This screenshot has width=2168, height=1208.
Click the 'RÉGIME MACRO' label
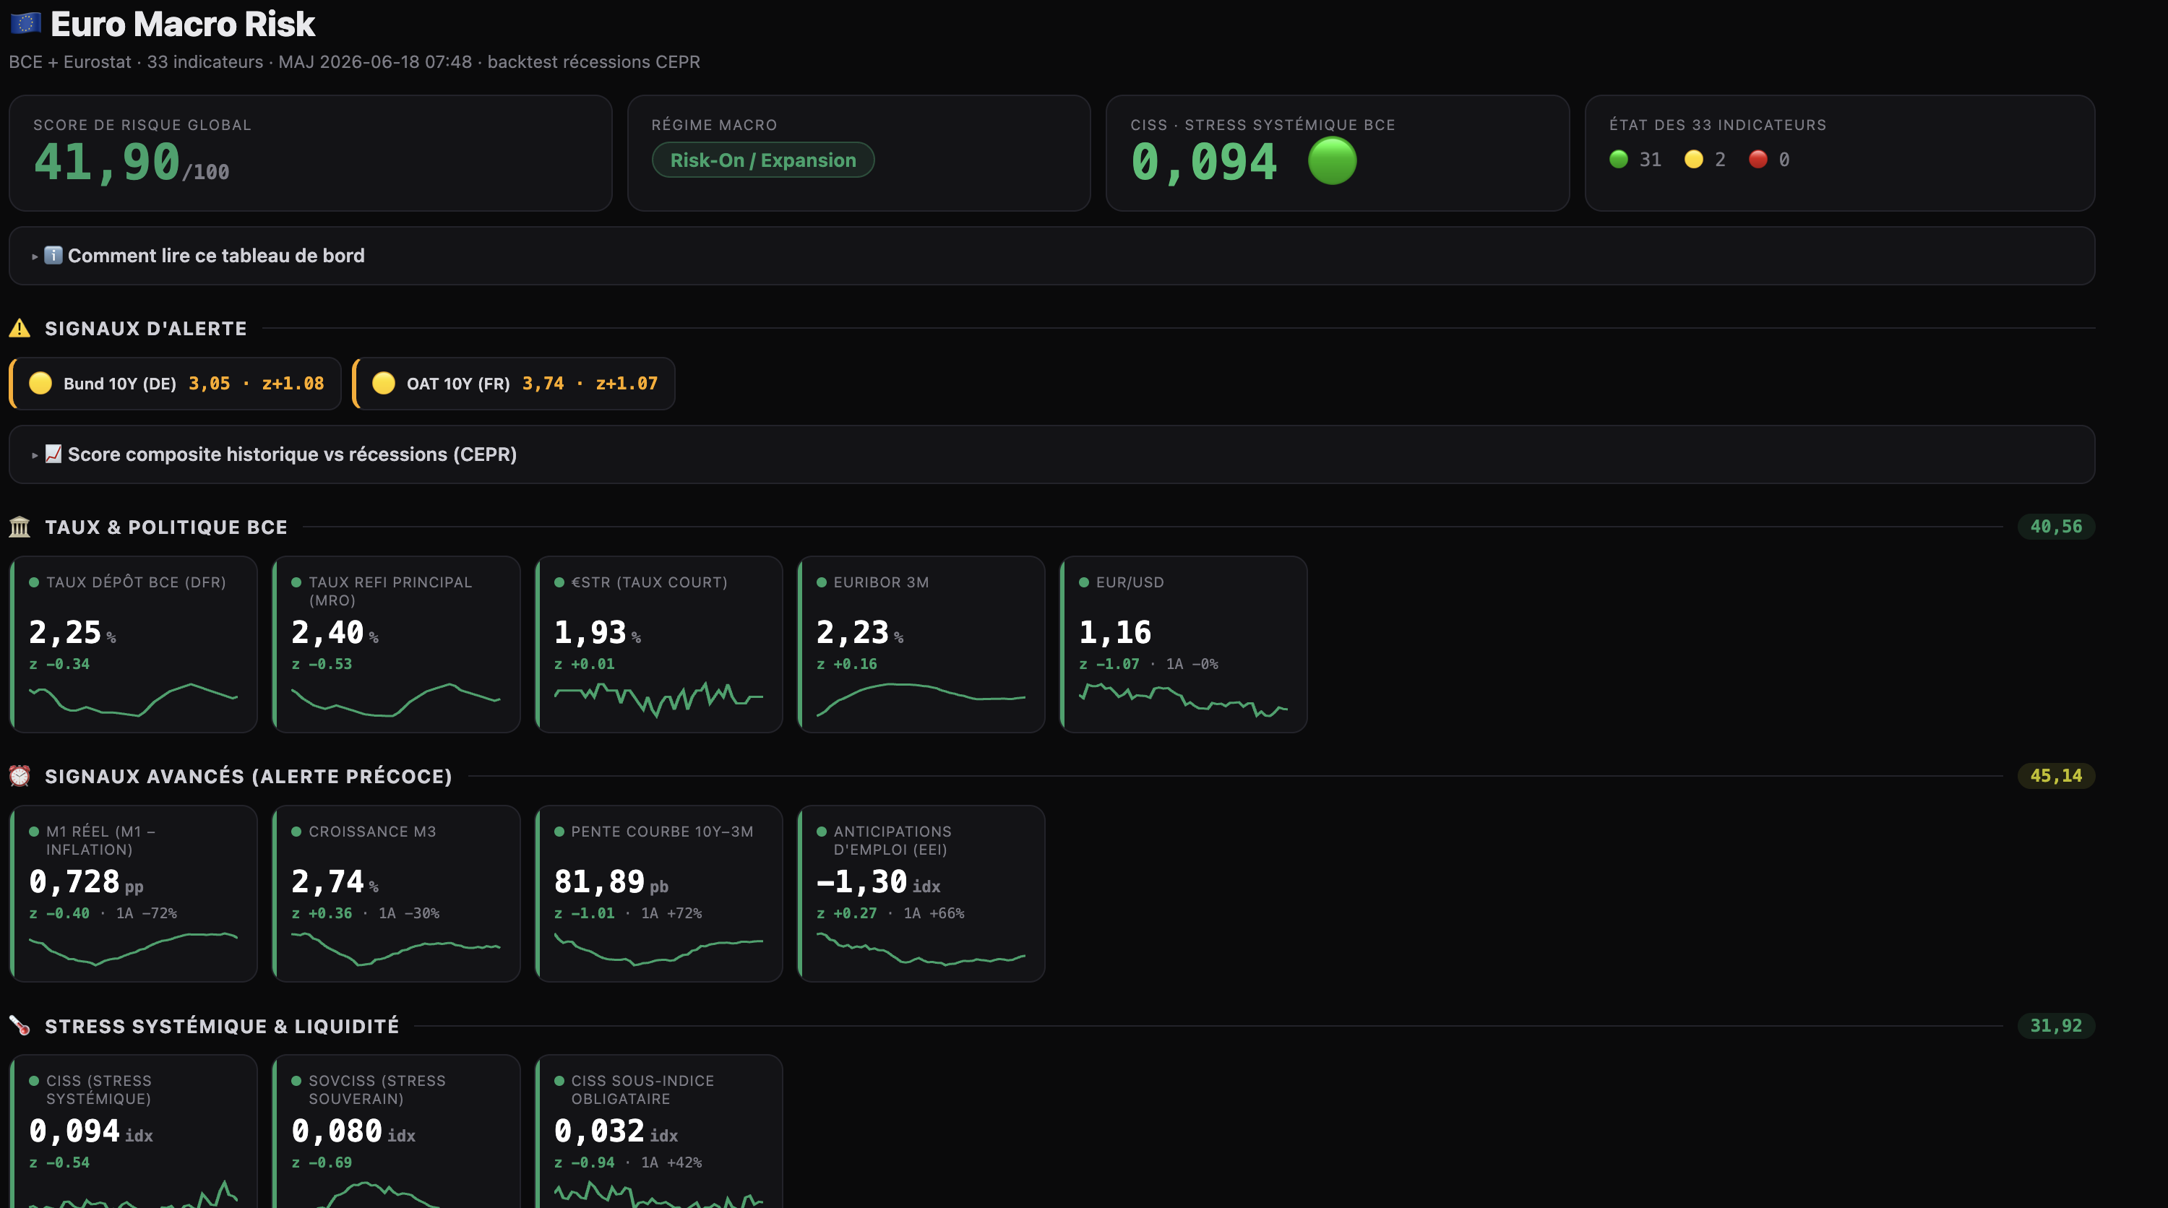point(715,124)
